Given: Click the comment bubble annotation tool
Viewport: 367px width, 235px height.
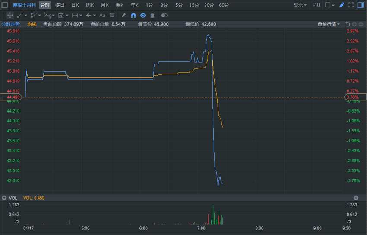Looking at the screenshot, I should coord(112,16).
